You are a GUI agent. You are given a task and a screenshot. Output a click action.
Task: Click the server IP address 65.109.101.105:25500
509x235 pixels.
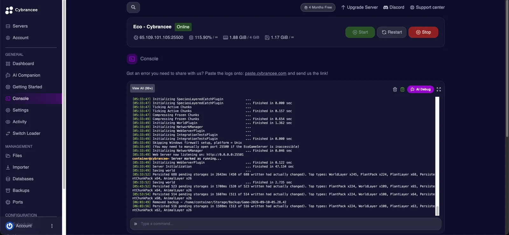pyautogui.click(x=161, y=37)
